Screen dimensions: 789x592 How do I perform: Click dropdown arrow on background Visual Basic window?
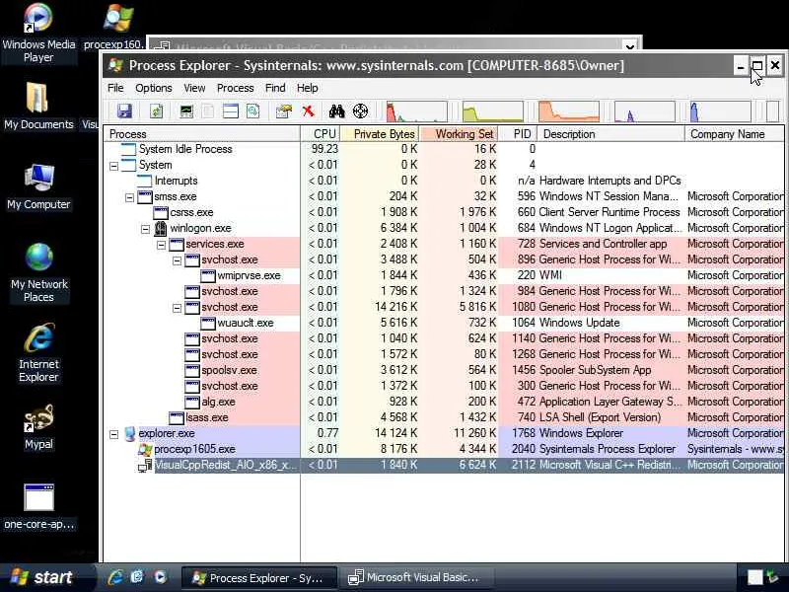[629, 46]
